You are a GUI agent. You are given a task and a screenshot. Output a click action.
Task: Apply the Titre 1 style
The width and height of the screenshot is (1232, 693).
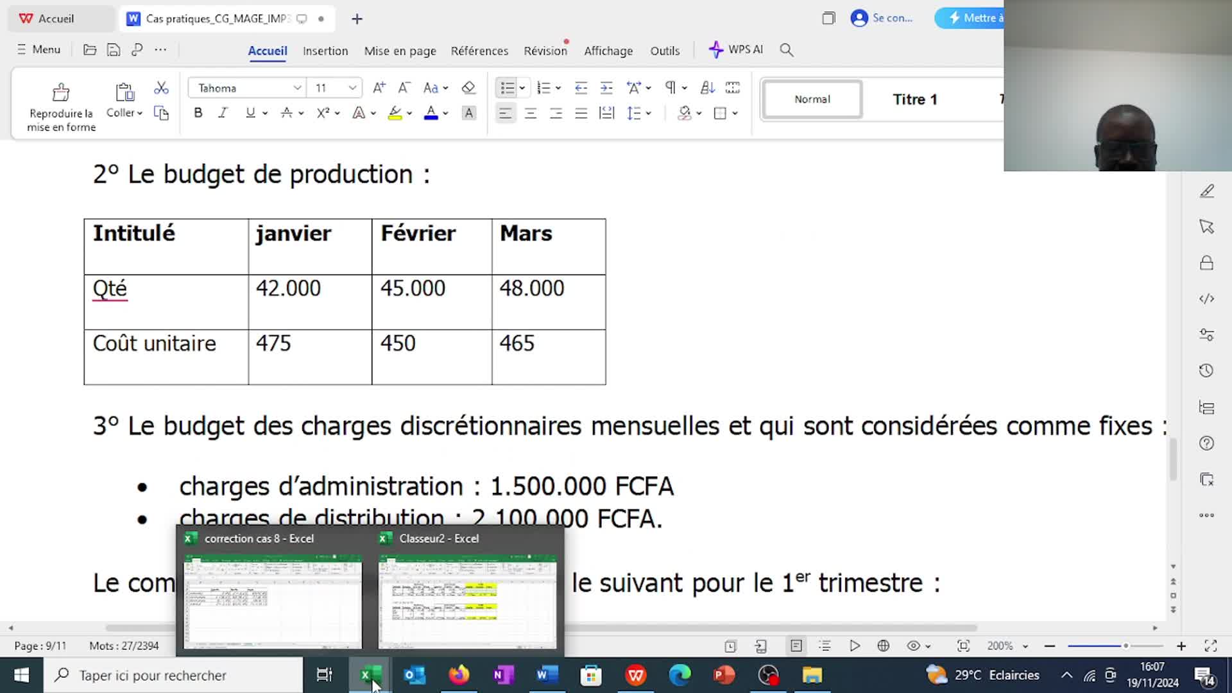[914, 99]
